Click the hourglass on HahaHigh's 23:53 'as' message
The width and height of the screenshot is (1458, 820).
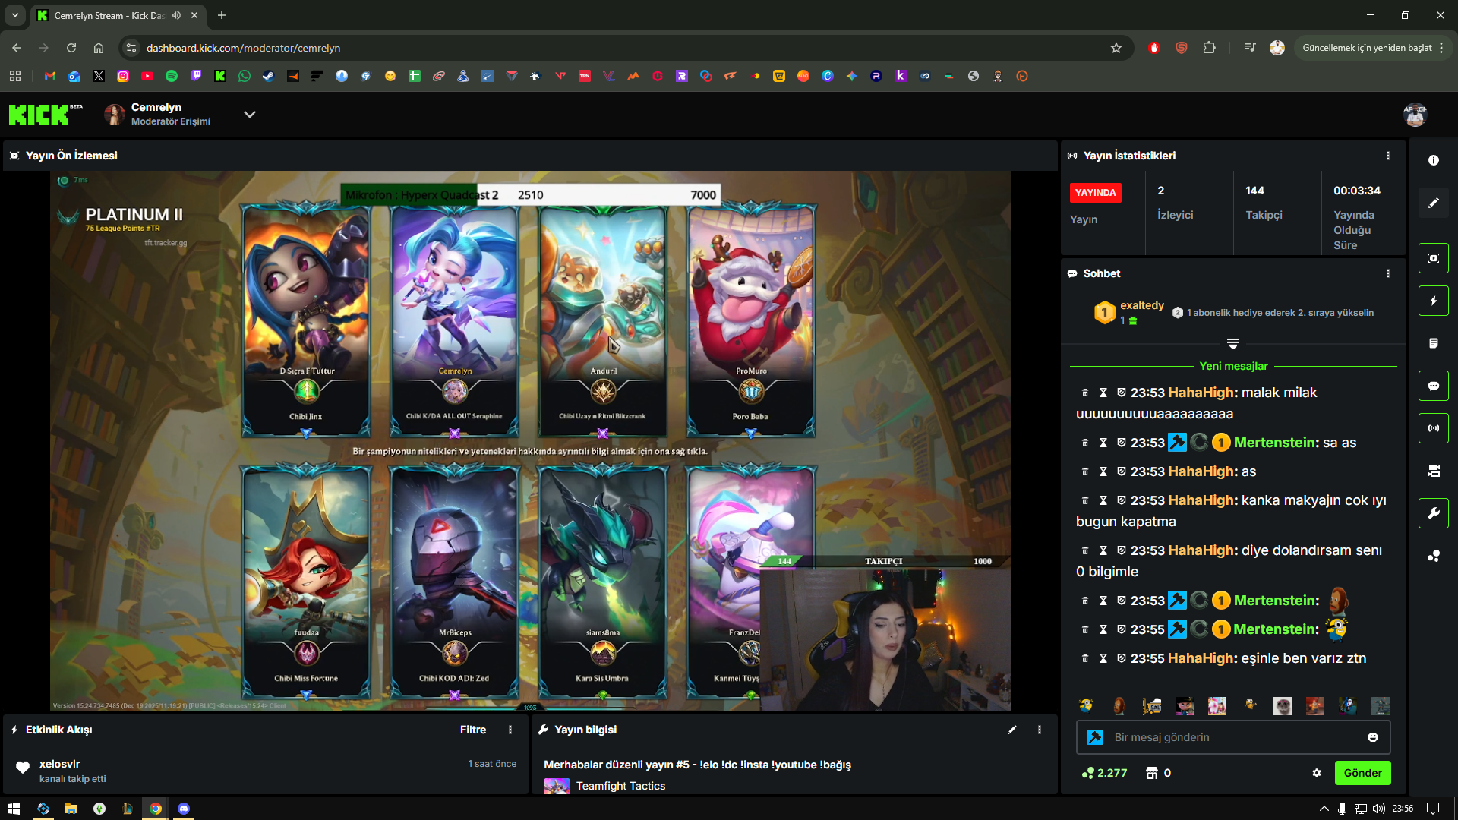[1103, 471]
